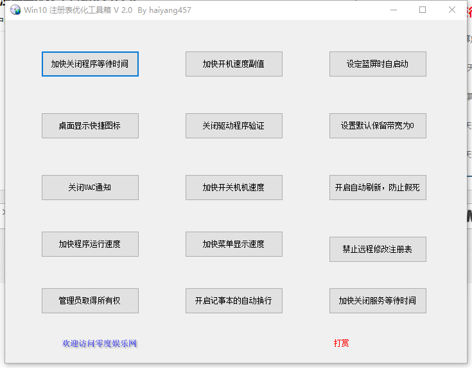Click the red 打赏 link

coord(342,343)
